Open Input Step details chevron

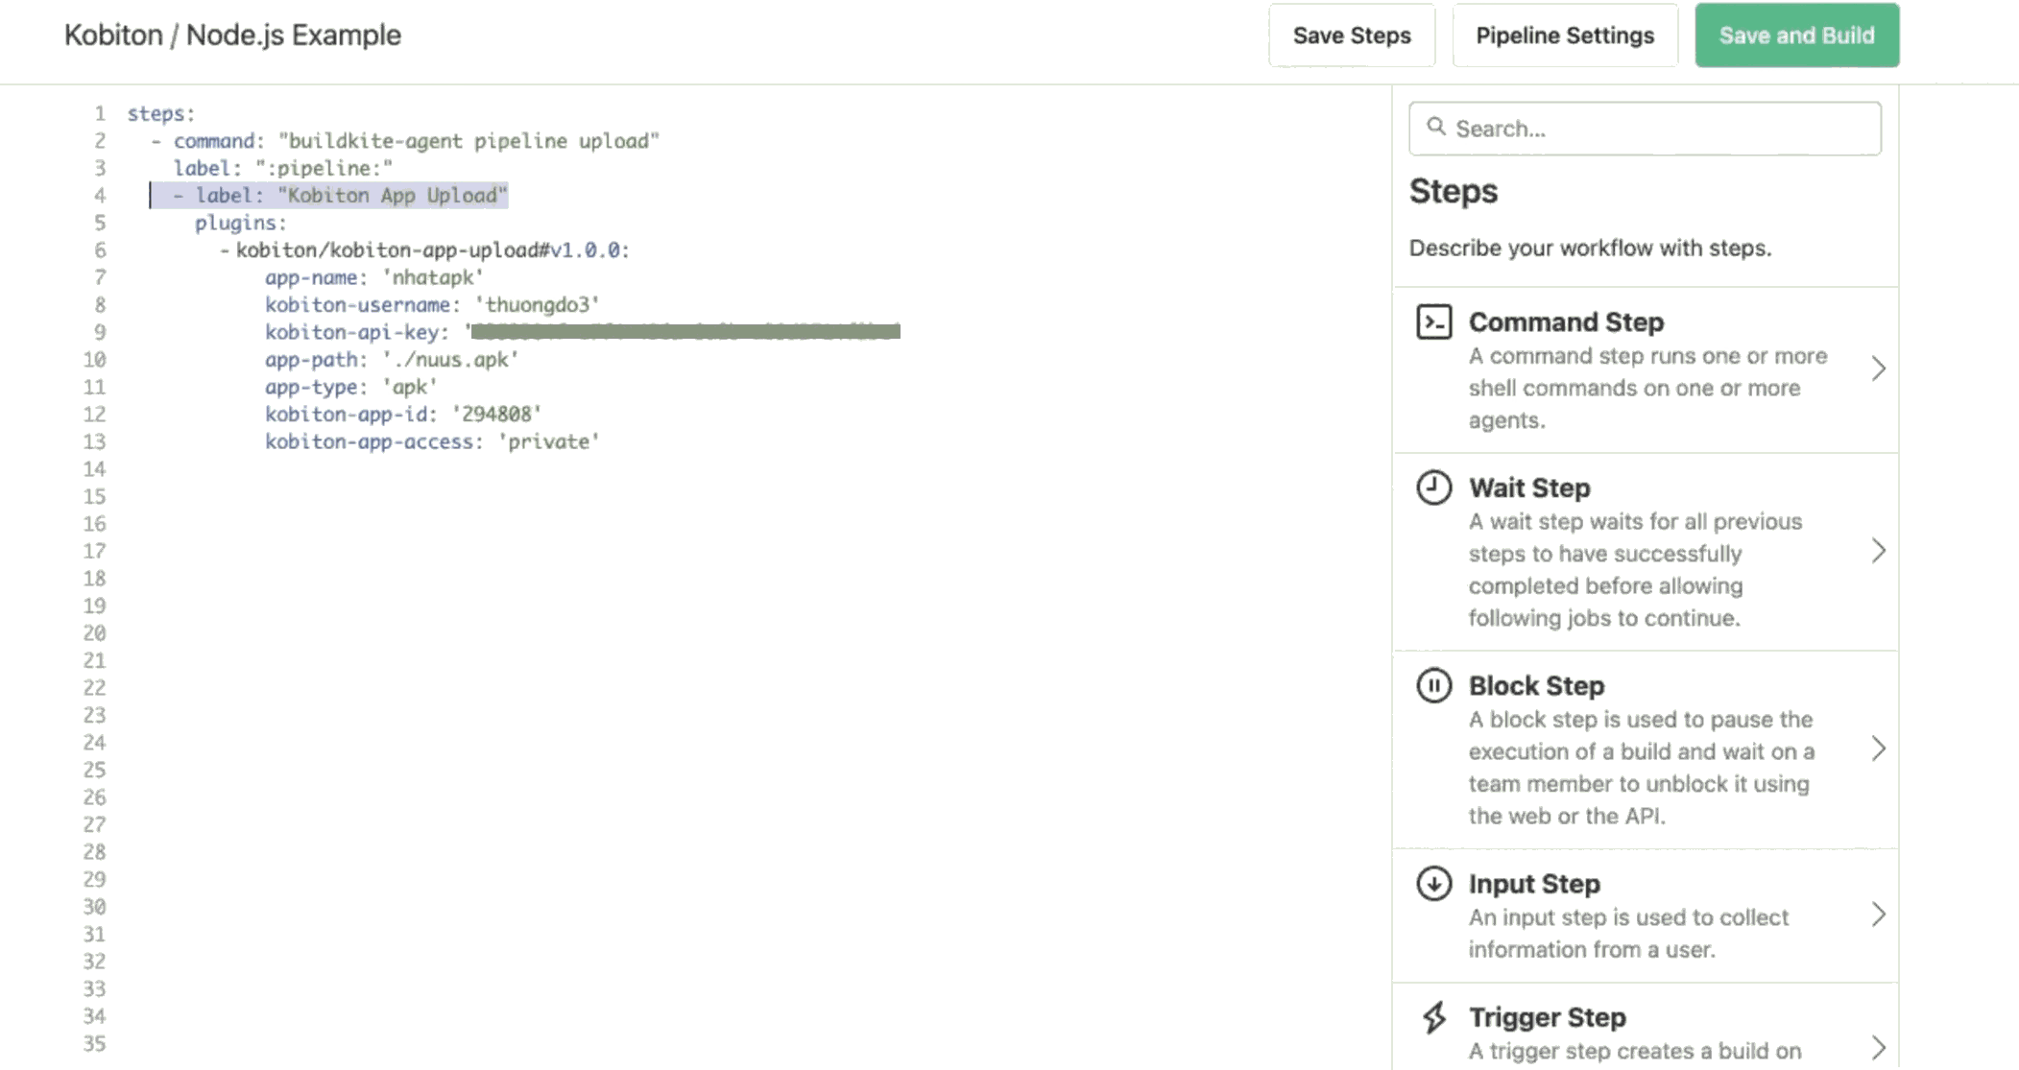1880,915
